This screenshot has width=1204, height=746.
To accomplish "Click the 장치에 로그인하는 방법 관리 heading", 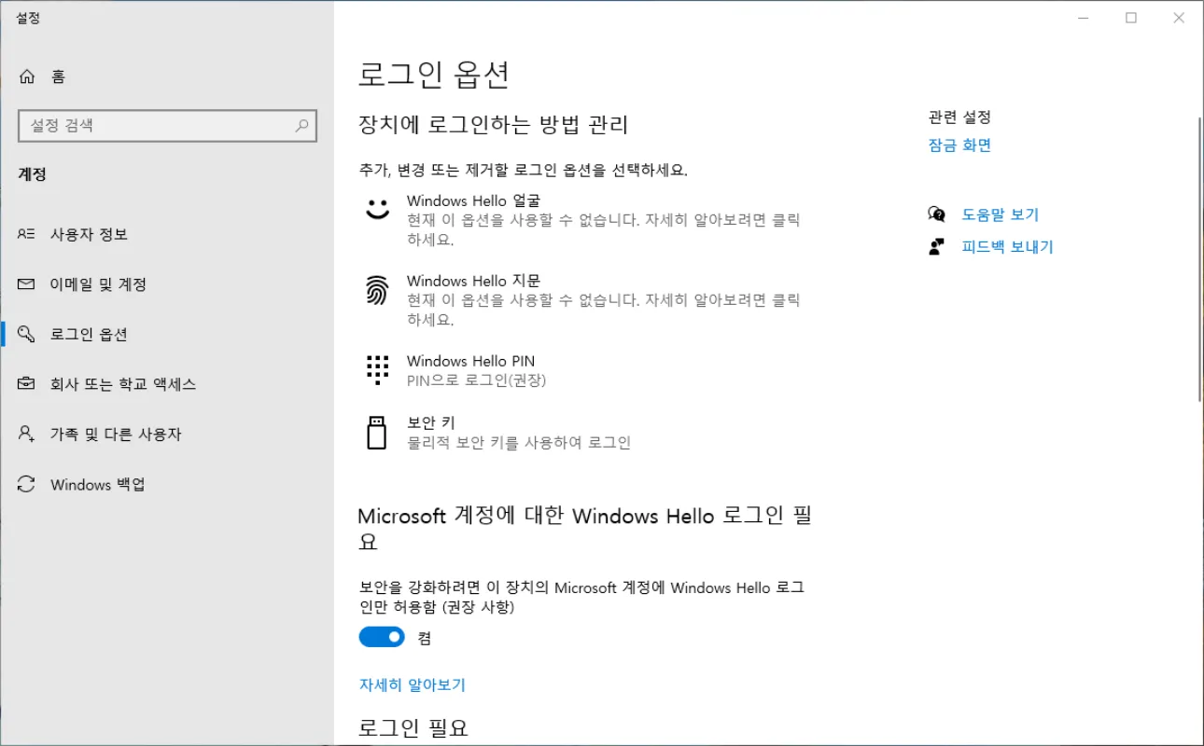I will click(x=494, y=125).
